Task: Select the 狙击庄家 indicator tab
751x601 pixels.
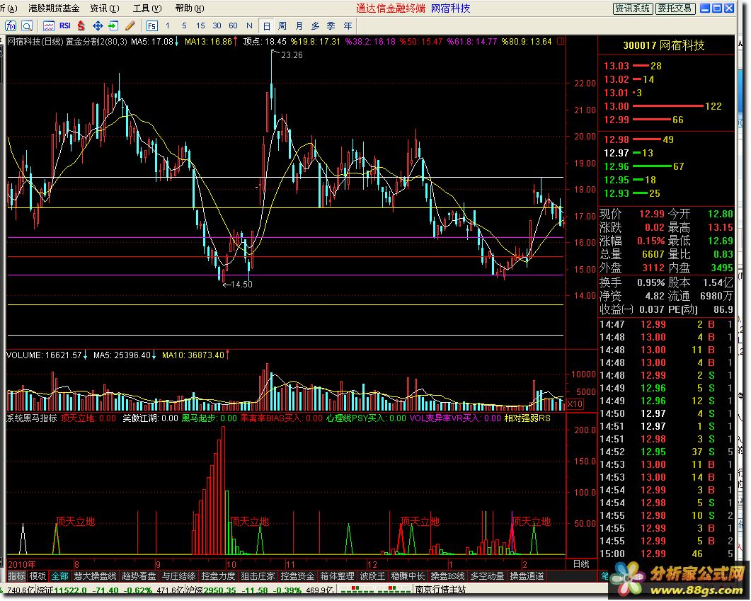Action: pyautogui.click(x=258, y=576)
